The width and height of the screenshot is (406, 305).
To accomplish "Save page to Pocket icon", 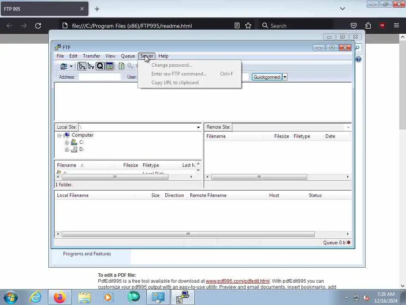I will [x=353, y=25].
